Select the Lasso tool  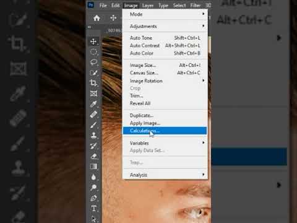point(93,63)
